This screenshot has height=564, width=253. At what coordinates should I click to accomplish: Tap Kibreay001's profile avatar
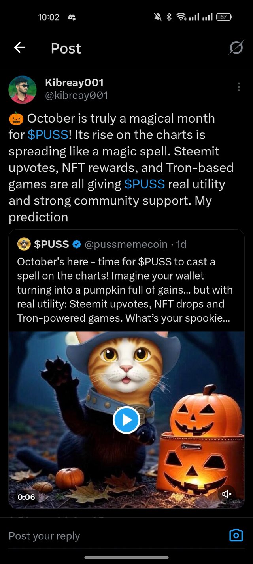pyautogui.click(x=23, y=89)
